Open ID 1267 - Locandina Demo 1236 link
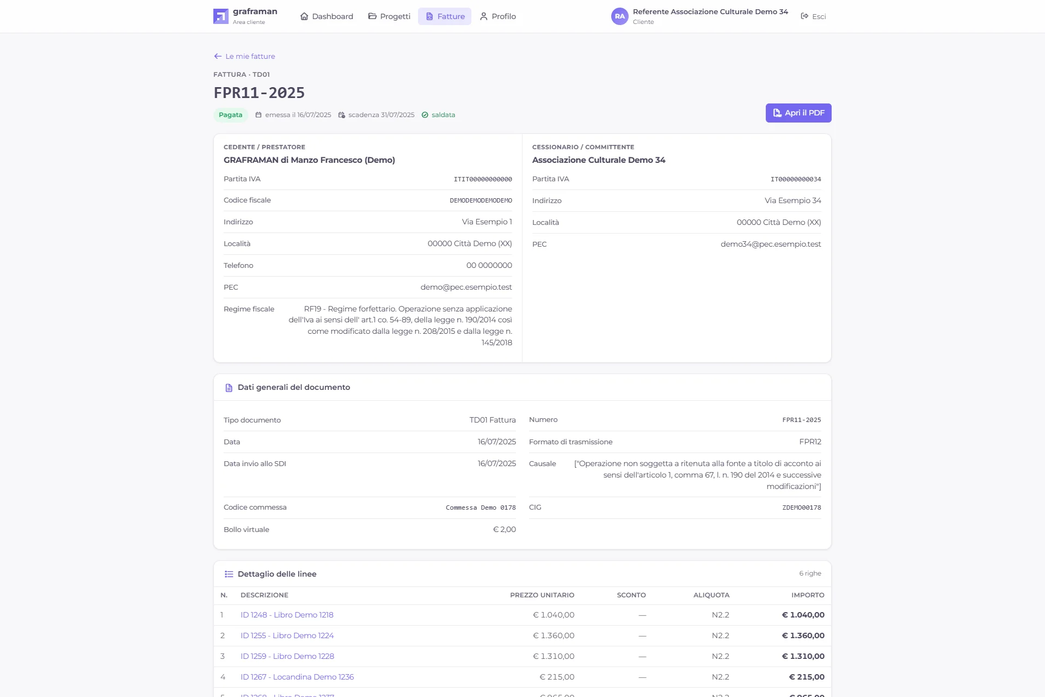This screenshot has width=1045, height=697. [x=297, y=677]
